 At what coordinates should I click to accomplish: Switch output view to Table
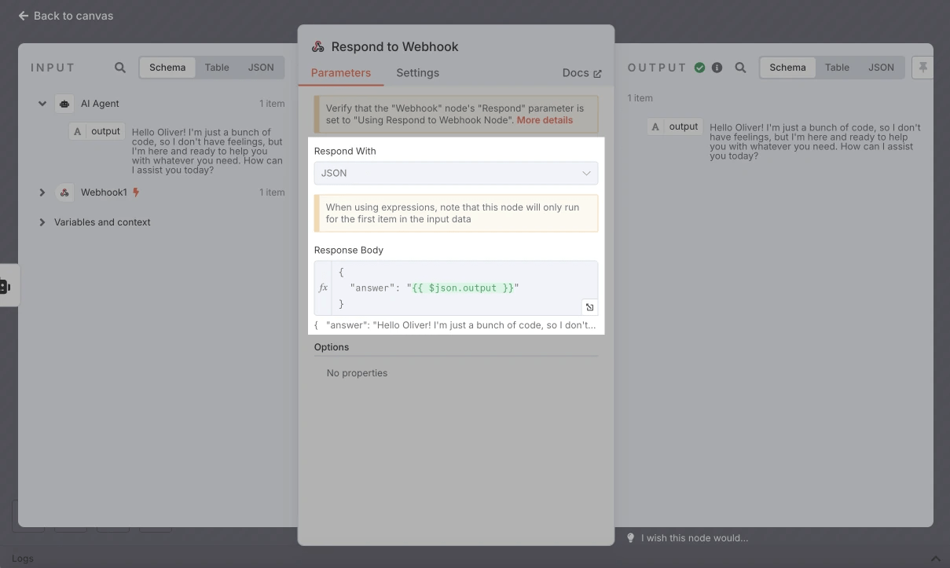coord(837,68)
